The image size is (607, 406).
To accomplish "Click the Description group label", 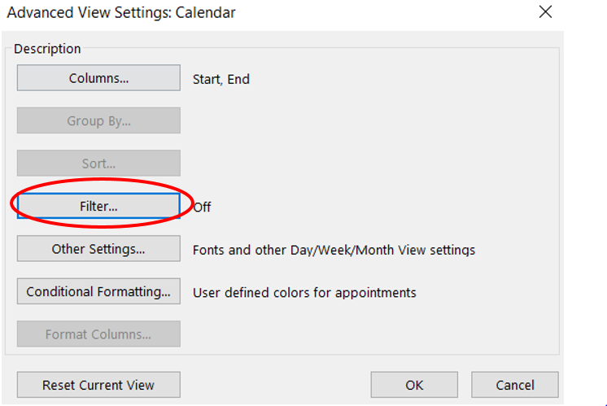I will point(47,49).
